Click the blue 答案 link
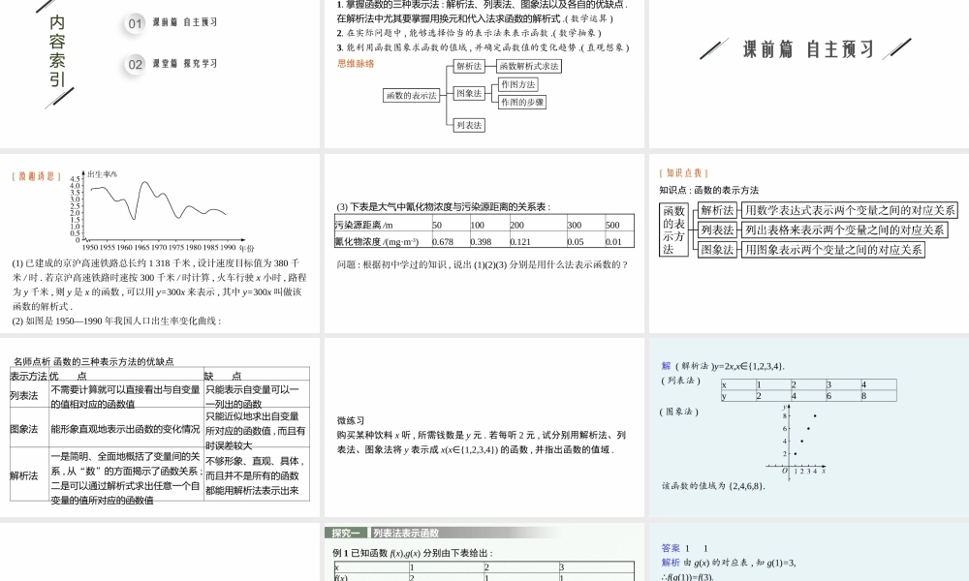Viewport: 969px width, 581px height. coord(670,548)
